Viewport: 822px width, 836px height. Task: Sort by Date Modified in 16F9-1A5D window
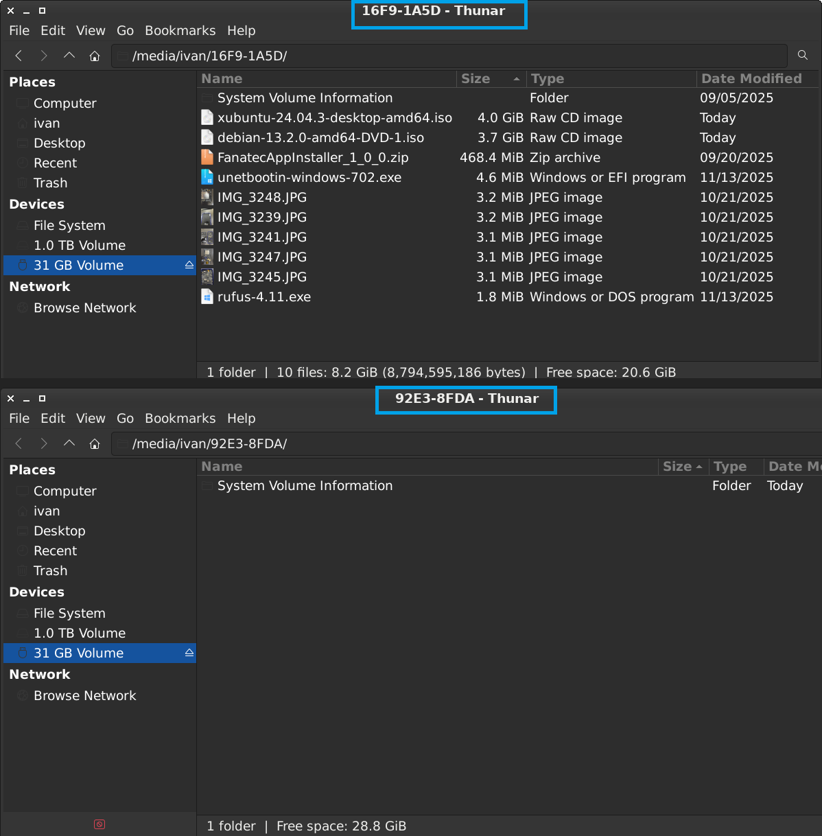coord(758,78)
